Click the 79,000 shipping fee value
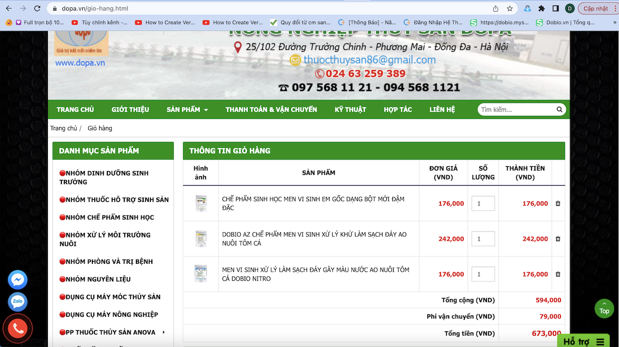The height and width of the screenshot is (347, 619). click(550, 317)
